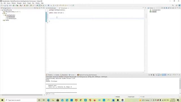Click the Search flashlight toolbar icon

[x=33, y=5]
